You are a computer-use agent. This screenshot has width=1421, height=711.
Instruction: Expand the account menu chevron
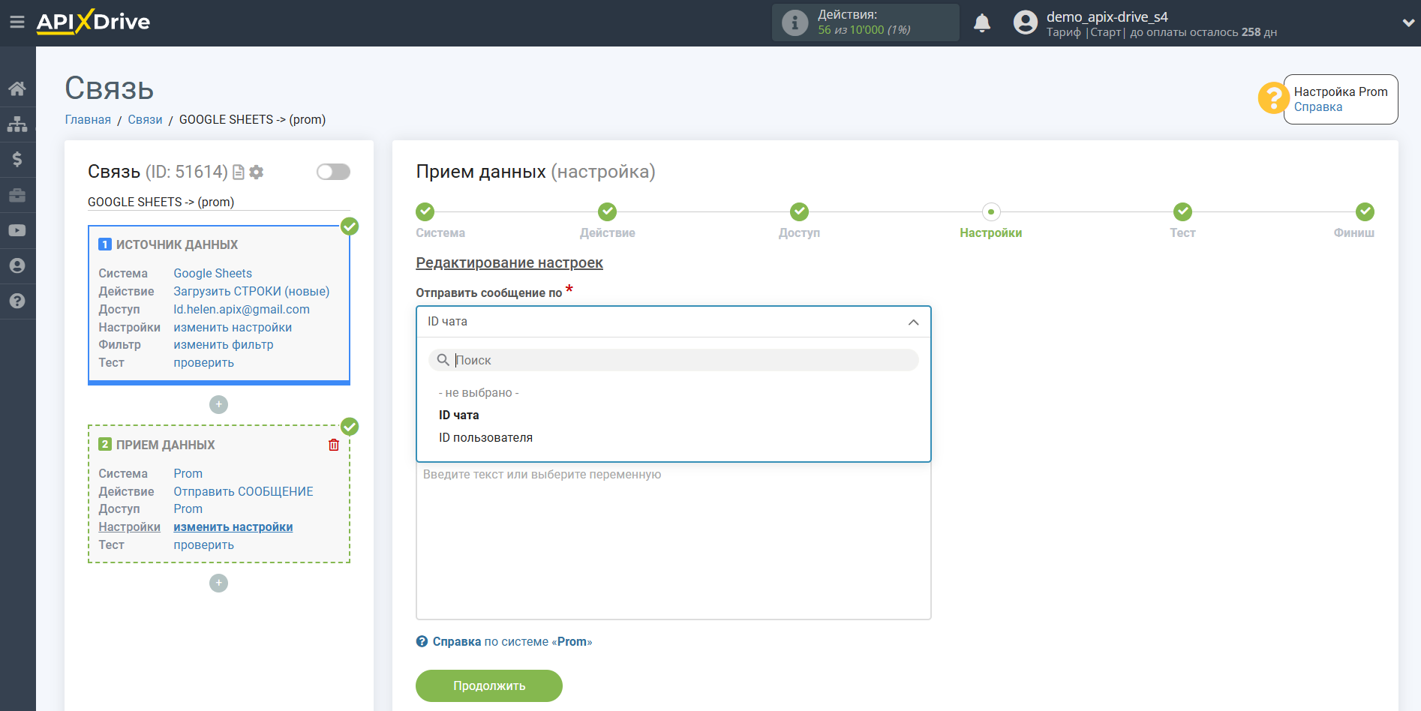point(1408,22)
